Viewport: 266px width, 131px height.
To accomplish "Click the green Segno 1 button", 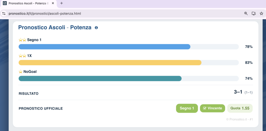I will tap(187, 108).
